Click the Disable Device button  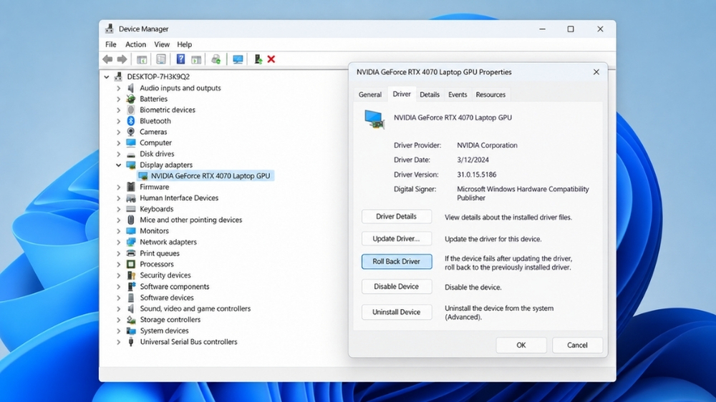coord(397,287)
